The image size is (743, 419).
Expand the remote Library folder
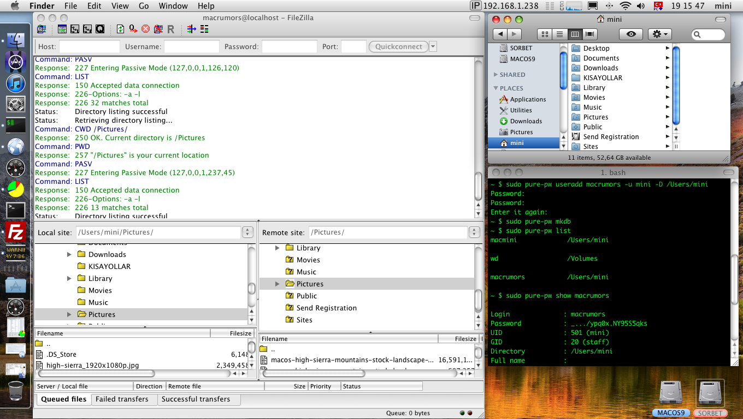[x=278, y=248]
